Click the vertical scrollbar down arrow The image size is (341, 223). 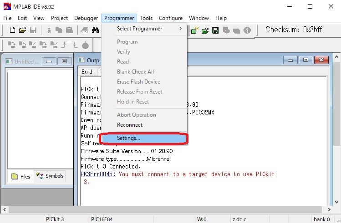(336, 202)
